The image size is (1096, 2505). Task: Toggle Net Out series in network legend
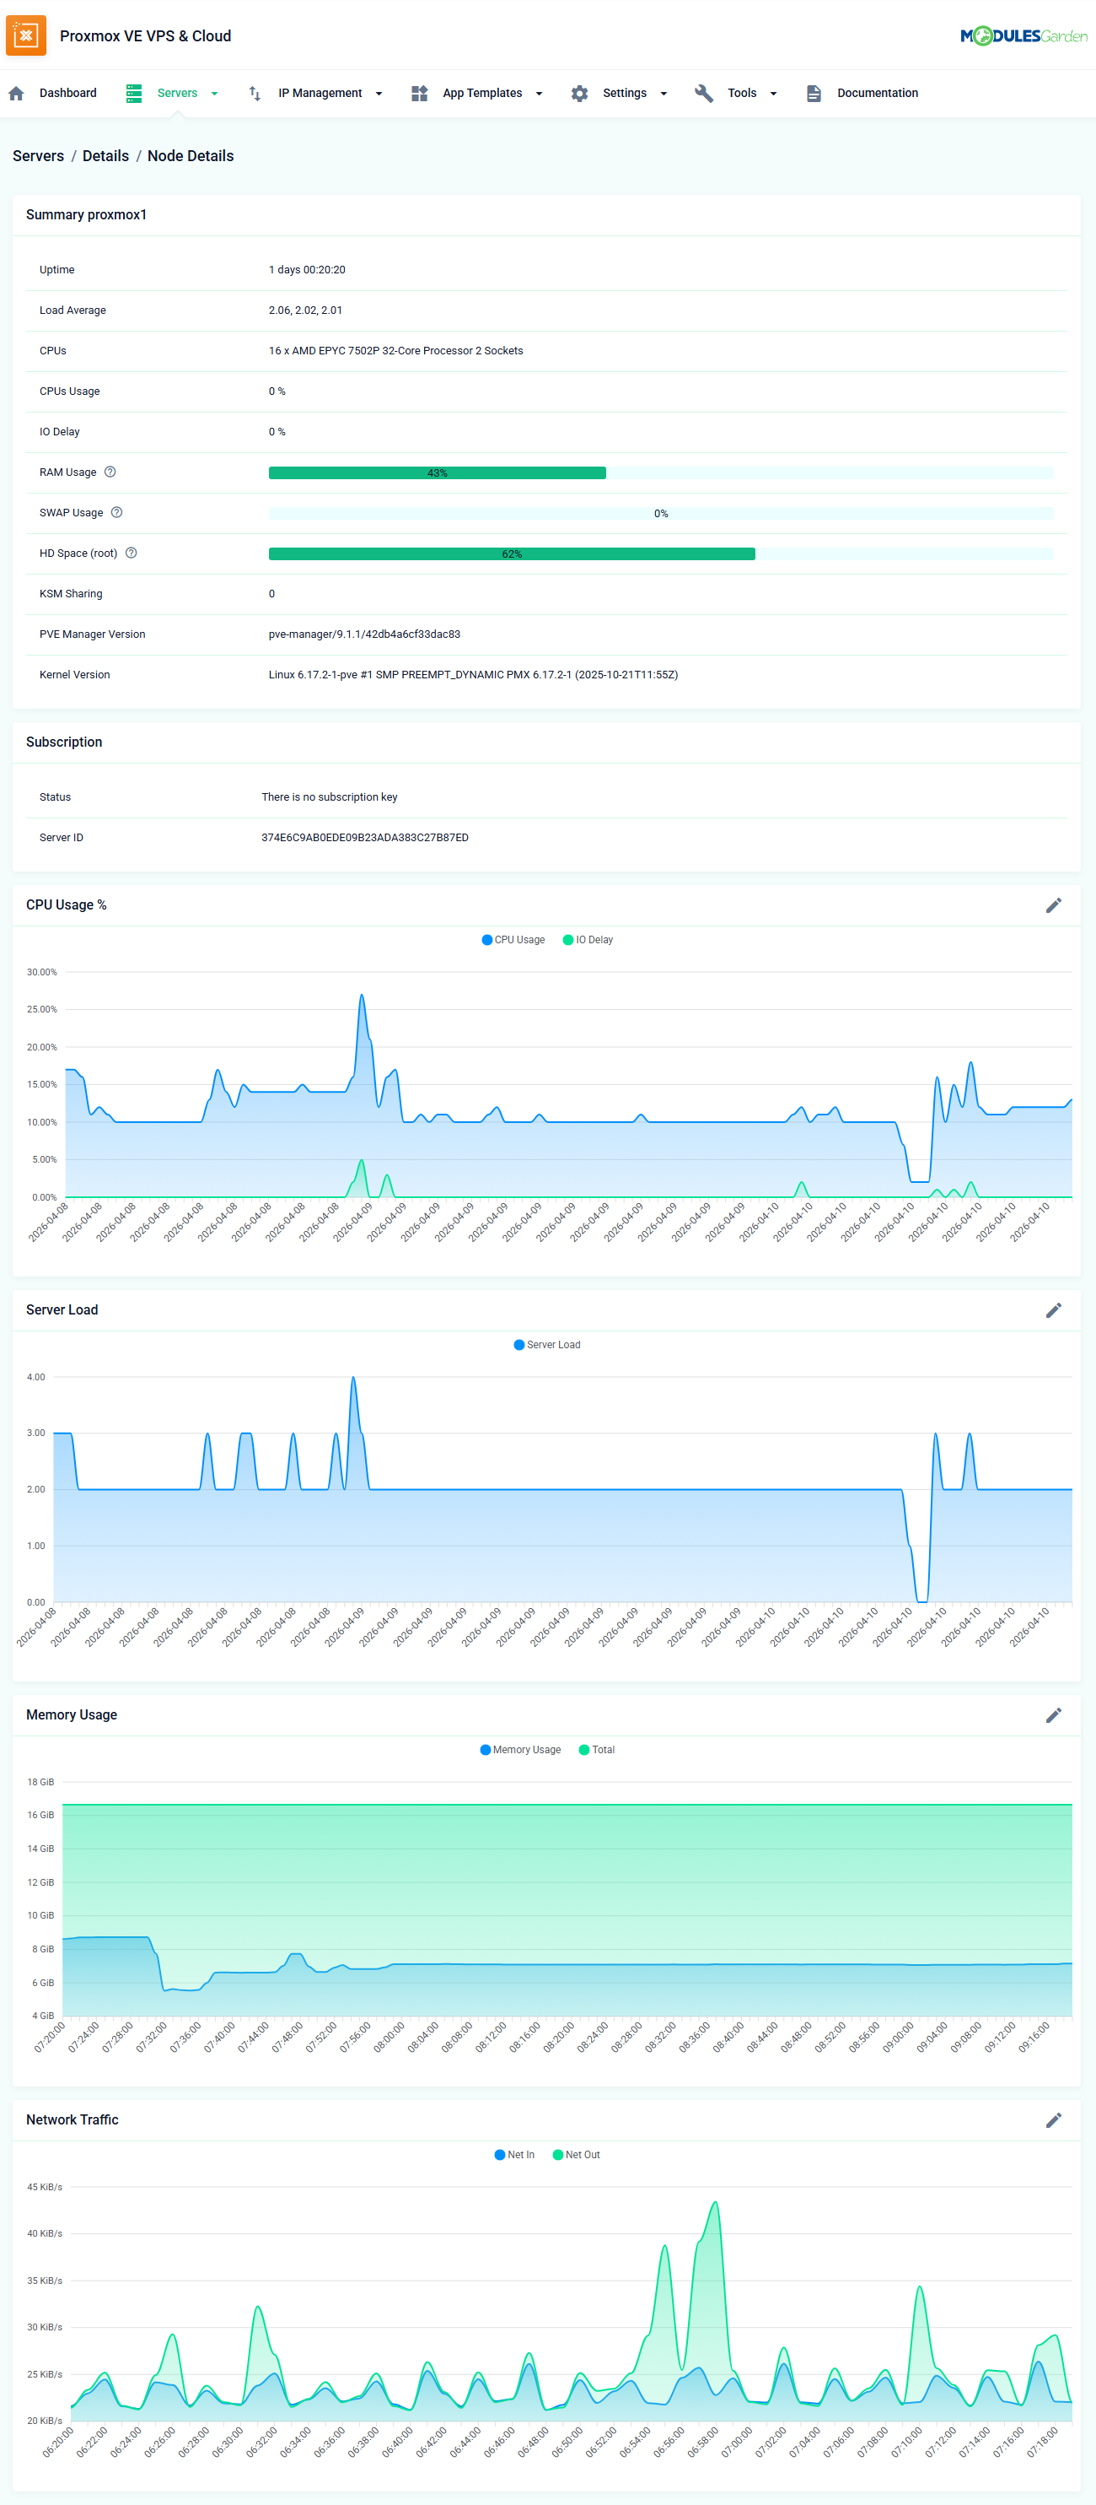(576, 2154)
